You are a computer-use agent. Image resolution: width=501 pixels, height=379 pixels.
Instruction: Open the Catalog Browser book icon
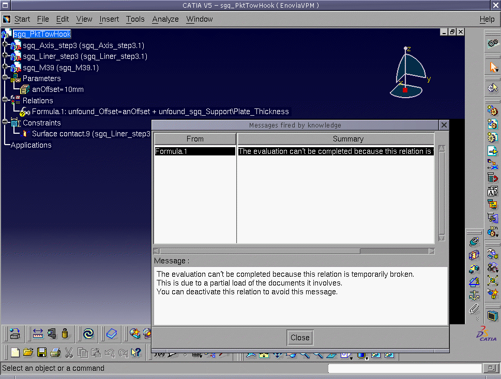pos(112,334)
